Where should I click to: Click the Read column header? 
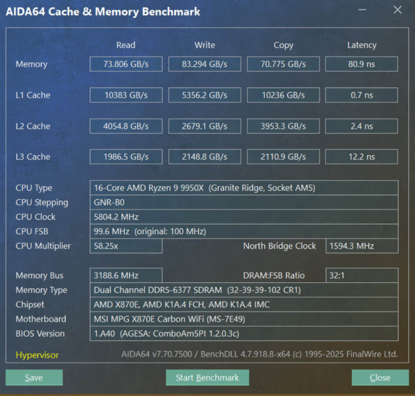pos(126,45)
